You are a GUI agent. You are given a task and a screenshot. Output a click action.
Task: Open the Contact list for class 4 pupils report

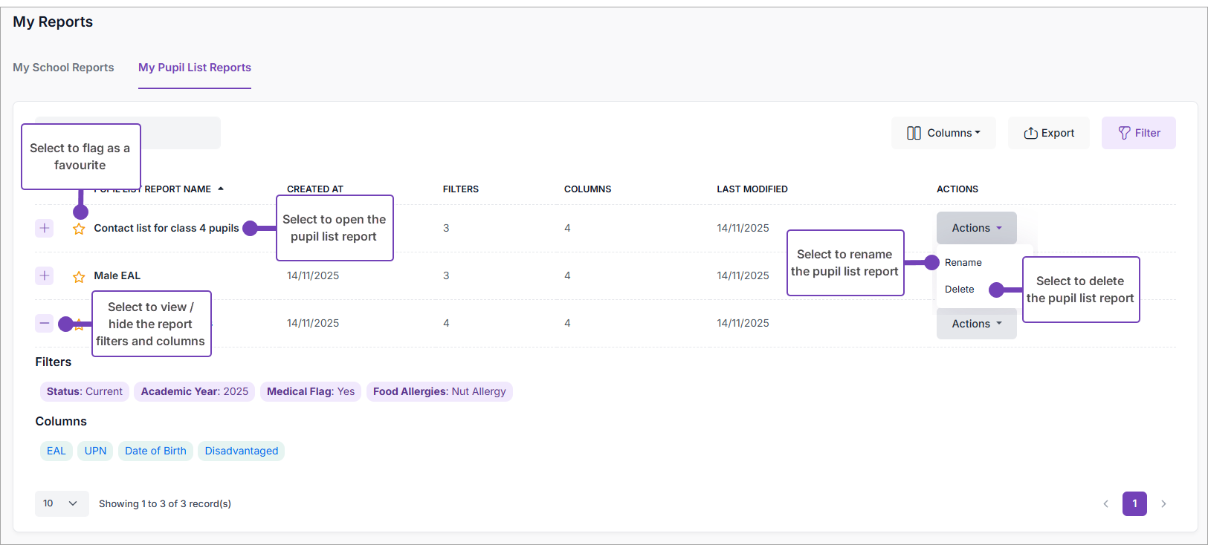click(166, 228)
